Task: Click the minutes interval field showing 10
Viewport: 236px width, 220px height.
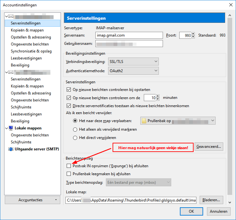Action: tap(150, 98)
